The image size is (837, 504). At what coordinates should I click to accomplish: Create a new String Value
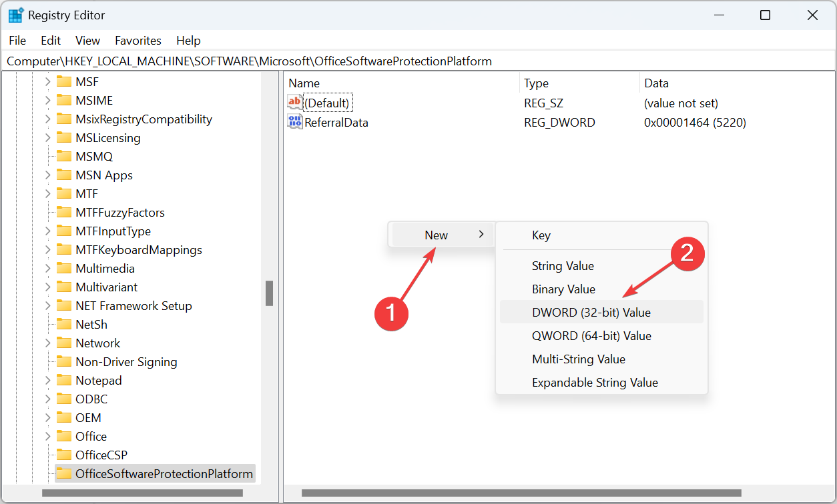(601, 266)
